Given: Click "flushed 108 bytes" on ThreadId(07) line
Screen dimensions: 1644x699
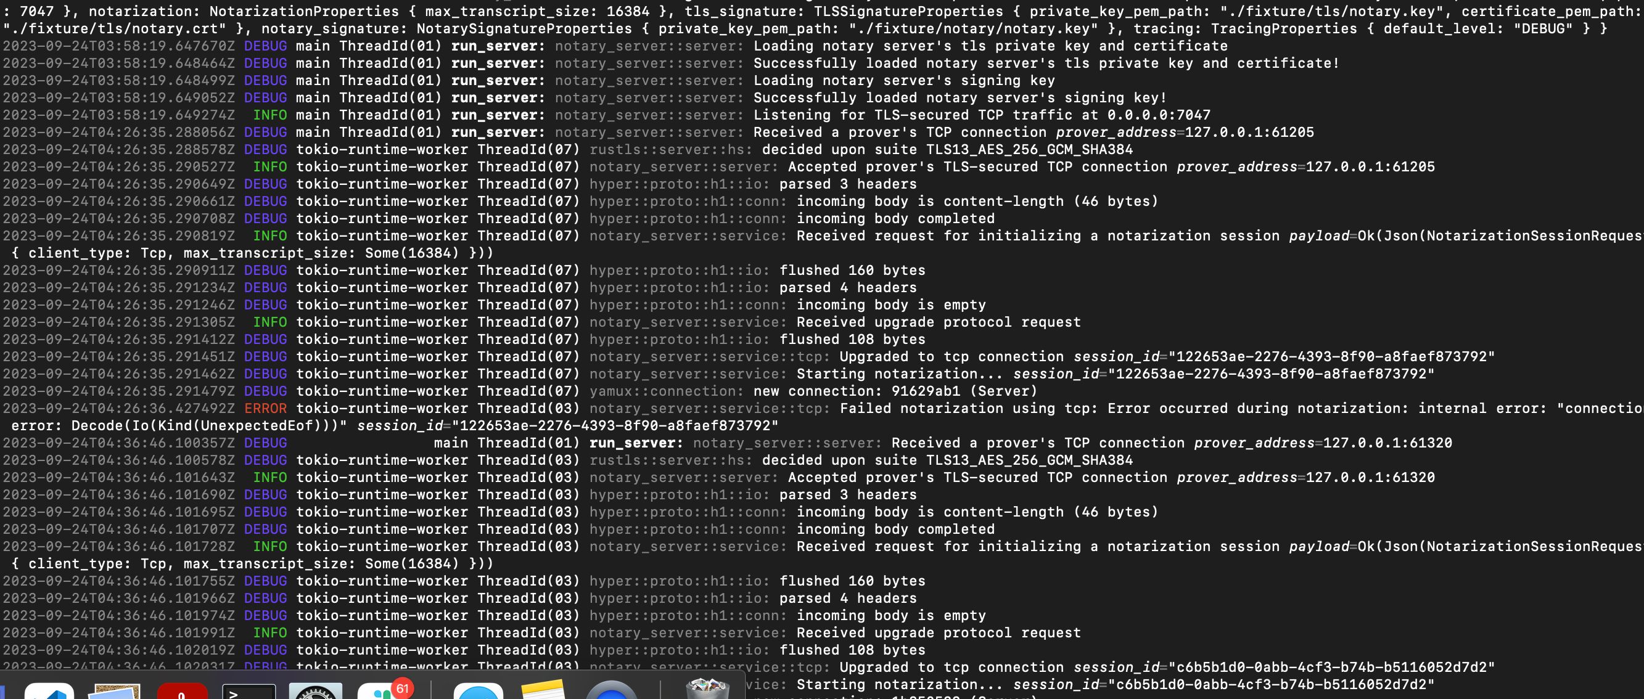Looking at the screenshot, I should (x=853, y=339).
